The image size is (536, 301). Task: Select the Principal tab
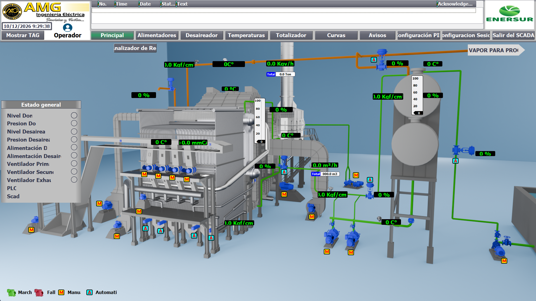click(x=112, y=35)
